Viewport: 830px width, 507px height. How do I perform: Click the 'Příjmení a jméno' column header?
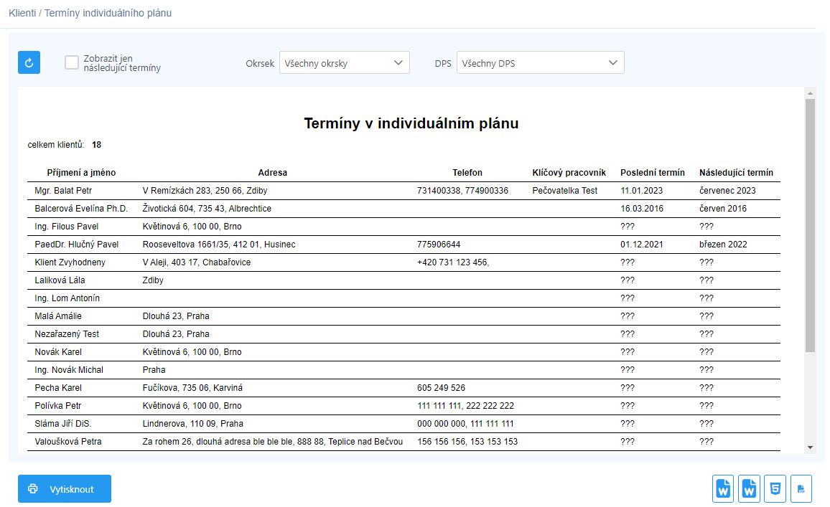(81, 172)
